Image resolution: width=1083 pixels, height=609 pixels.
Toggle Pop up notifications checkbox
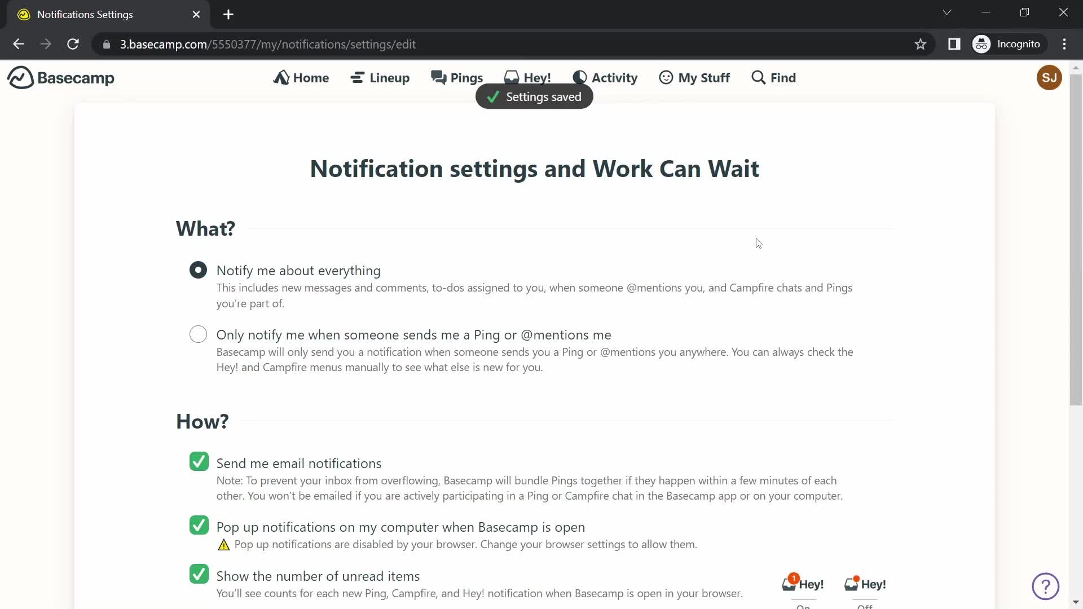point(199,525)
